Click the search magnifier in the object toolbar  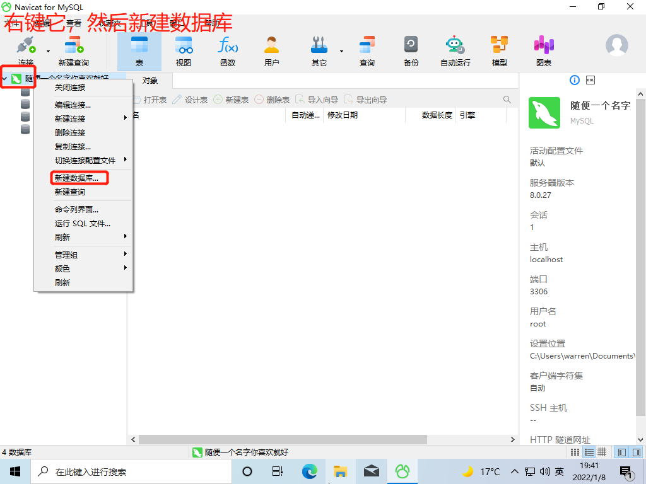tap(507, 99)
